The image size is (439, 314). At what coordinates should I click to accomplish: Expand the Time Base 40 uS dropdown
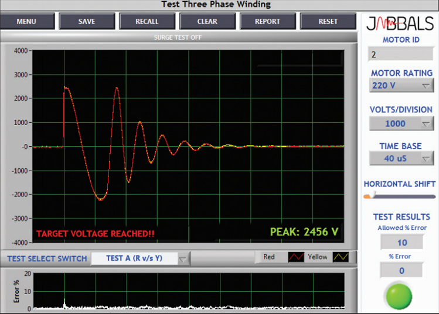[x=401, y=158]
